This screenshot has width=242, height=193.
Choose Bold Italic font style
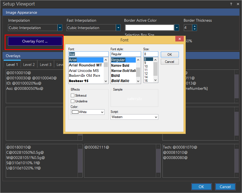pyautogui.click(x=120, y=81)
